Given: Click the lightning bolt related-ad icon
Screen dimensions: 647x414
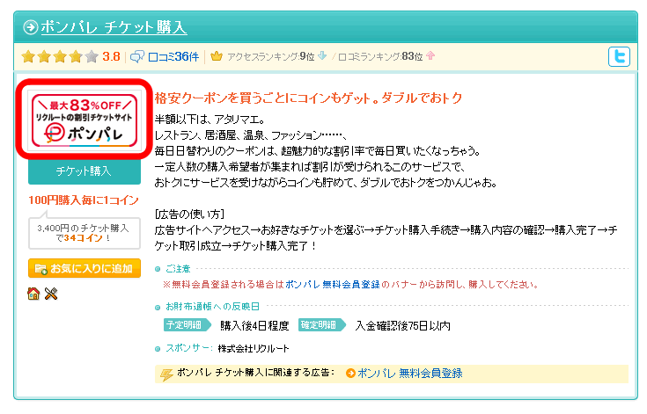Looking at the screenshot, I should coord(166,374).
